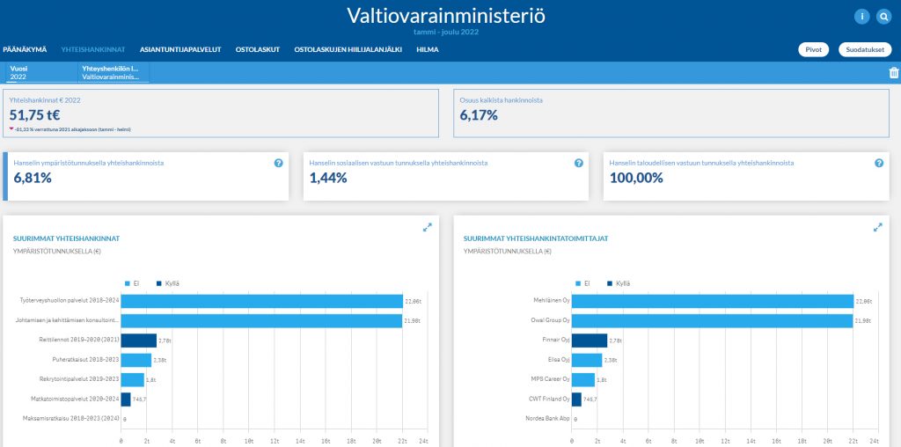
Task: Expand Suurimmat yhteishankintatoimittajat chart to fullscreen
Action: tap(877, 227)
